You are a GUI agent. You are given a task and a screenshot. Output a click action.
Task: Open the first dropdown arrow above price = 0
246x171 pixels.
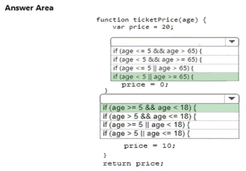pyautogui.click(x=232, y=42)
